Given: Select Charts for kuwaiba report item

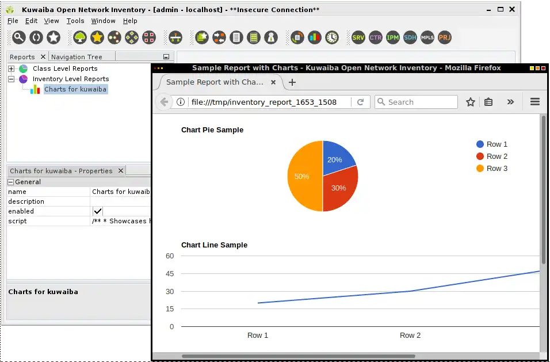Looking at the screenshot, I should coord(75,89).
